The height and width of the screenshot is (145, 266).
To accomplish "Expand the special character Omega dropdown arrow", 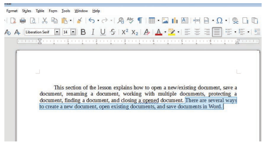I will [x=226, y=21].
